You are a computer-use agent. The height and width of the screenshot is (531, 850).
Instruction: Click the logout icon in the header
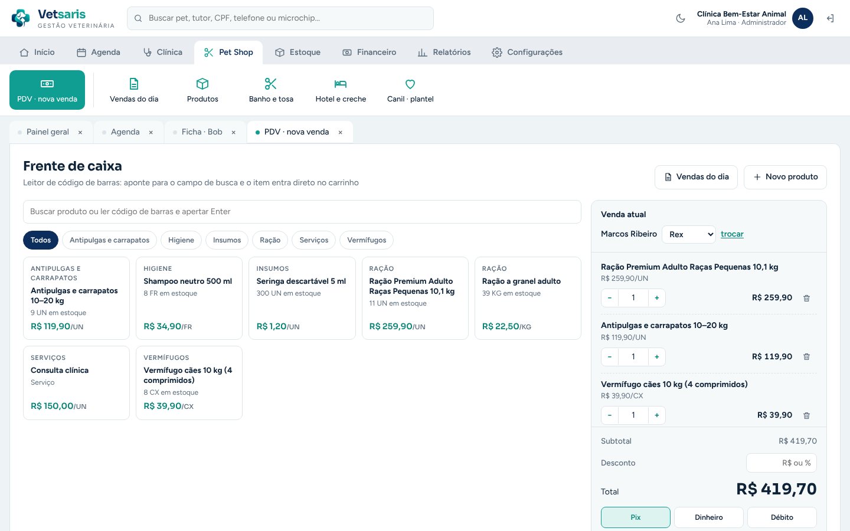click(x=830, y=18)
